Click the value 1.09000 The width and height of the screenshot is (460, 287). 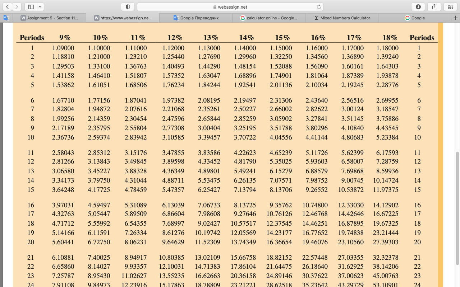pyautogui.click(x=63, y=48)
